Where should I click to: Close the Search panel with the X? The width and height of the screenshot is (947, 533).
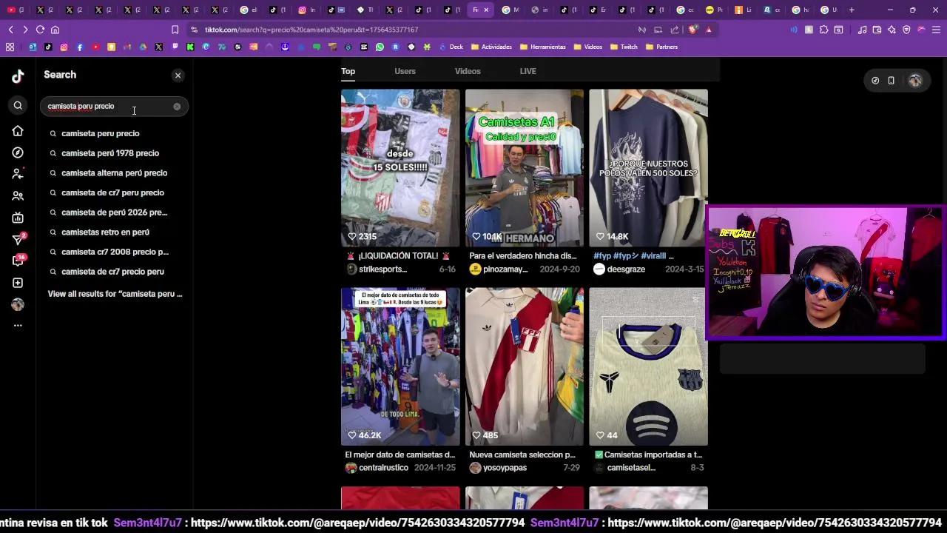coord(178,76)
